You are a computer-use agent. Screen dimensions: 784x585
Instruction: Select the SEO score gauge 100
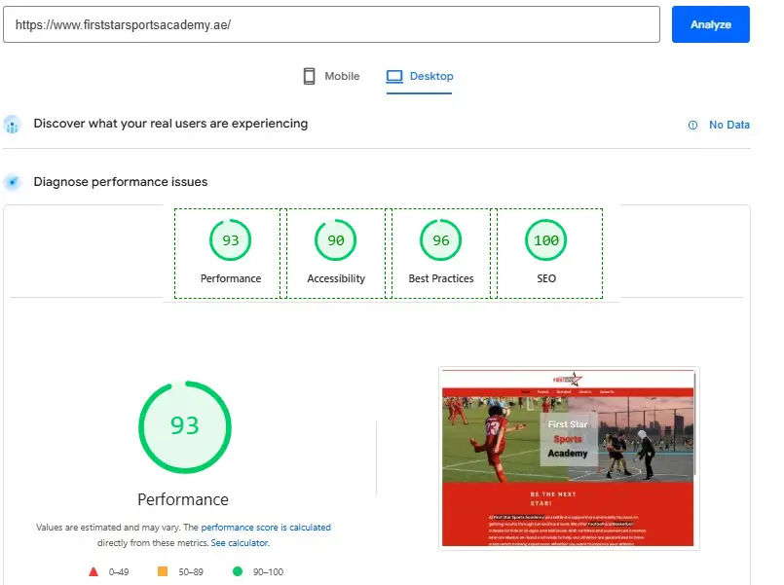(546, 241)
